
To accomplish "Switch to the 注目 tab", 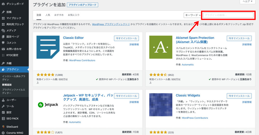I will click(x=39, y=15).
